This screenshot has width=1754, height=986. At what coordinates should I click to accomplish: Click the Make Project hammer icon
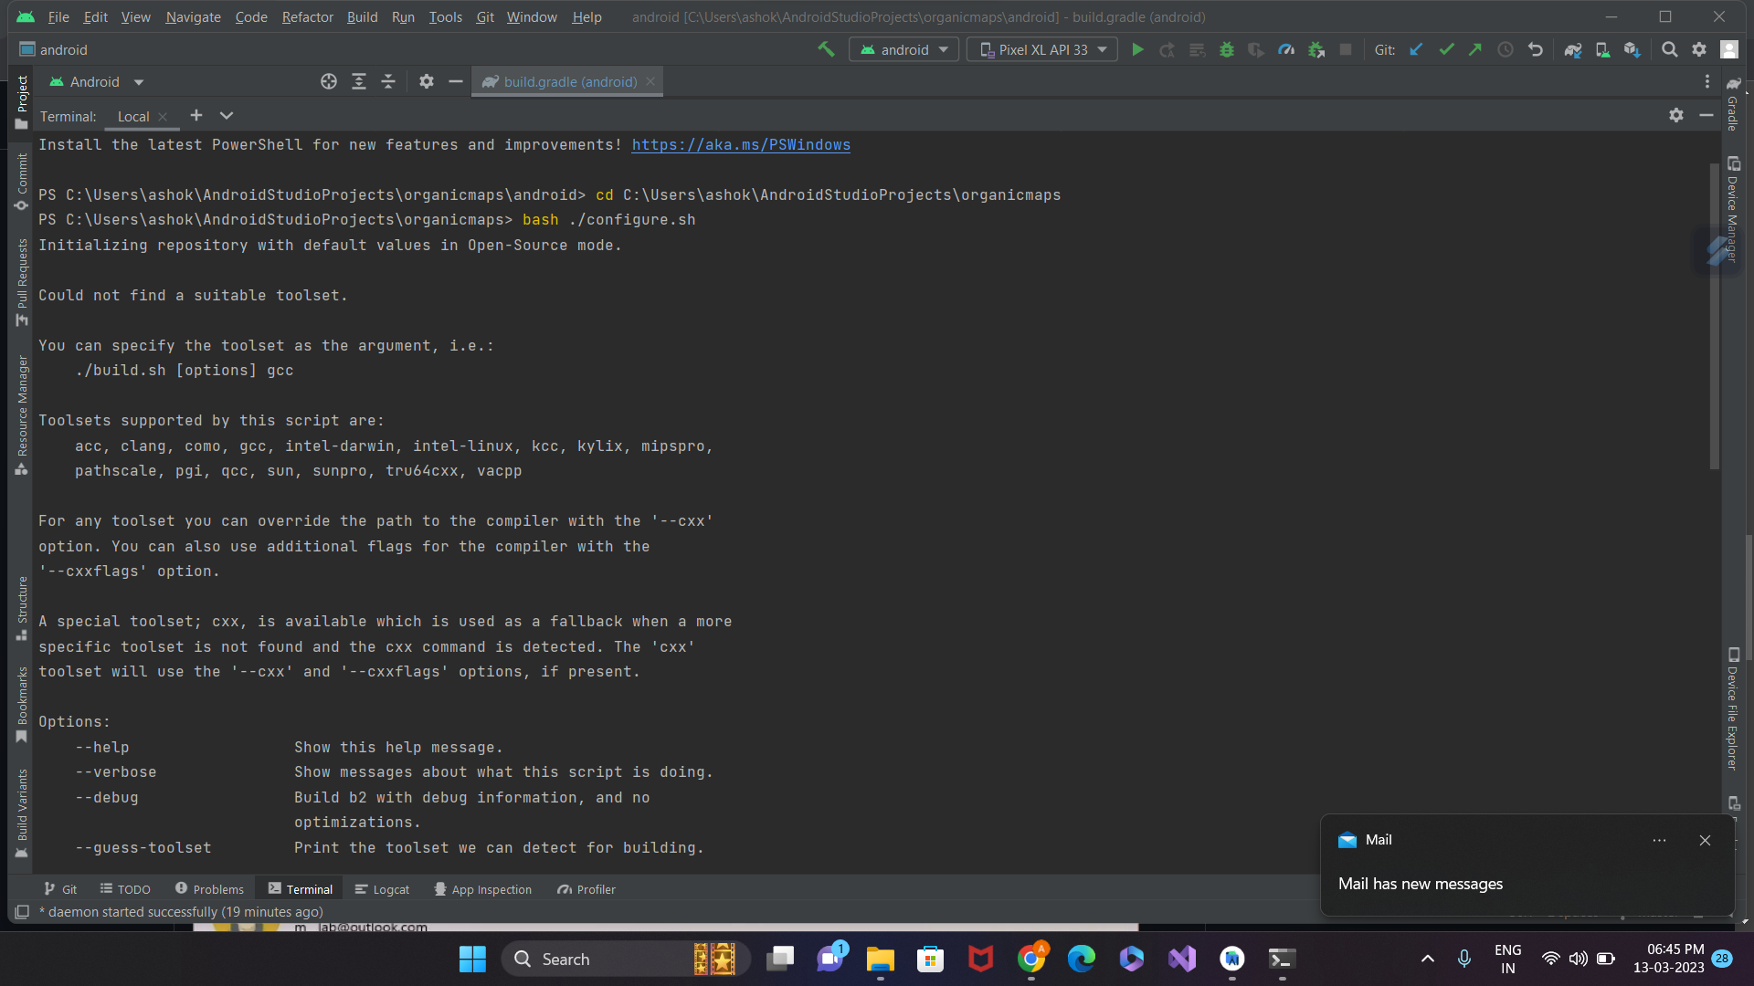click(826, 49)
